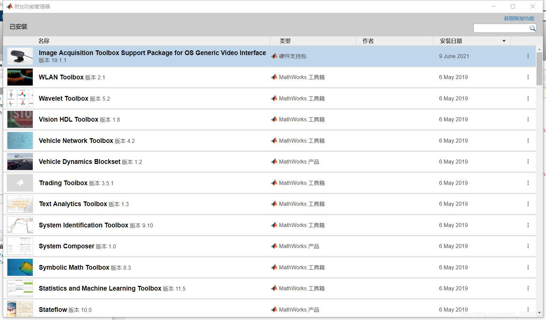Open options menu for Text Analytics Toolbox
The image size is (546, 320).
(528, 204)
